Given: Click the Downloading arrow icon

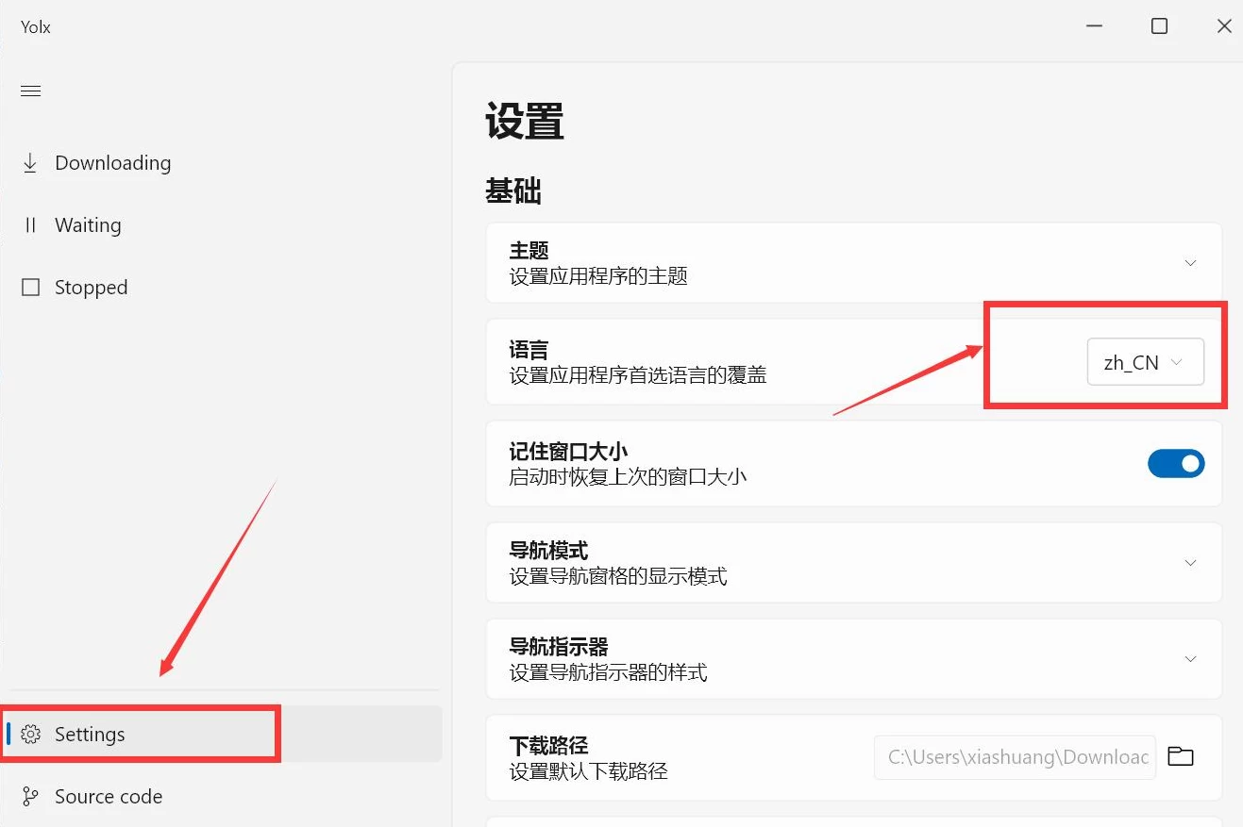Looking at the screenshot, I should click(x=30, y=163).
